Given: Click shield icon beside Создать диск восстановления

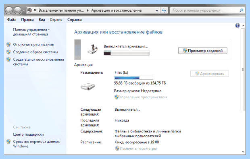Looking at the screenshot, I should 8,59.
